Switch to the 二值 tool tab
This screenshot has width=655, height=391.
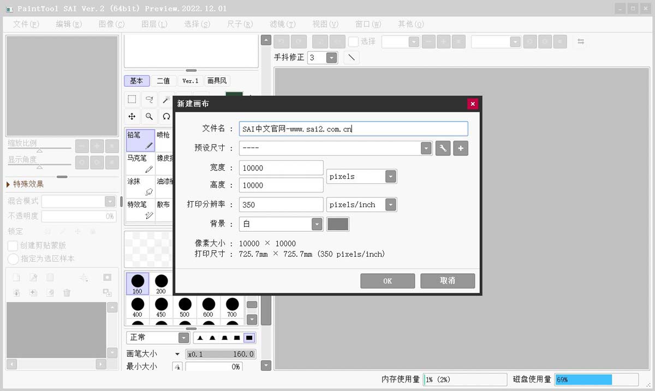(163, 81)
